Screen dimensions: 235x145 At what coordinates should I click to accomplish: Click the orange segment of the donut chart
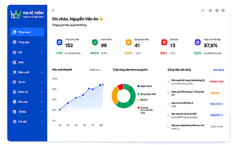tap(115, 95)
